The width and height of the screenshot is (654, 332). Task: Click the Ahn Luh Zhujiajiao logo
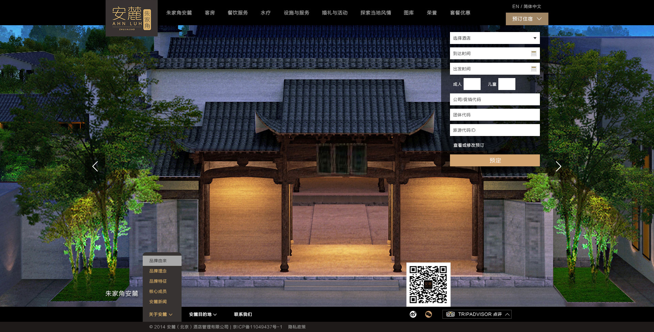pos(131,18)
